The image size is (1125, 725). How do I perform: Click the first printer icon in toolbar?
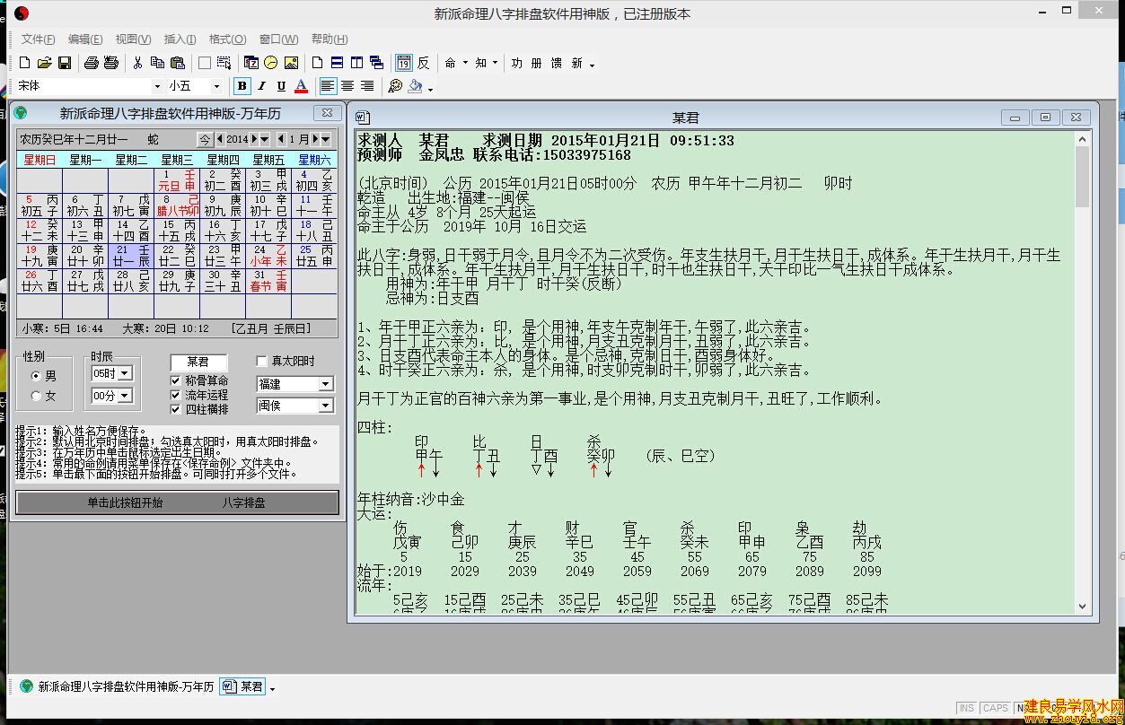[91, 63]
